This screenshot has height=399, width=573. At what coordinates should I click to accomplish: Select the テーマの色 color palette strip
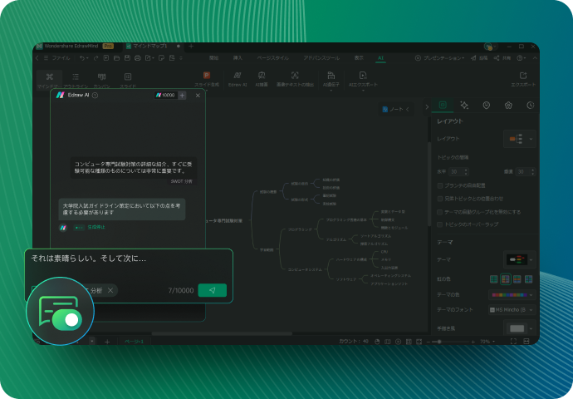pos(508,294)
